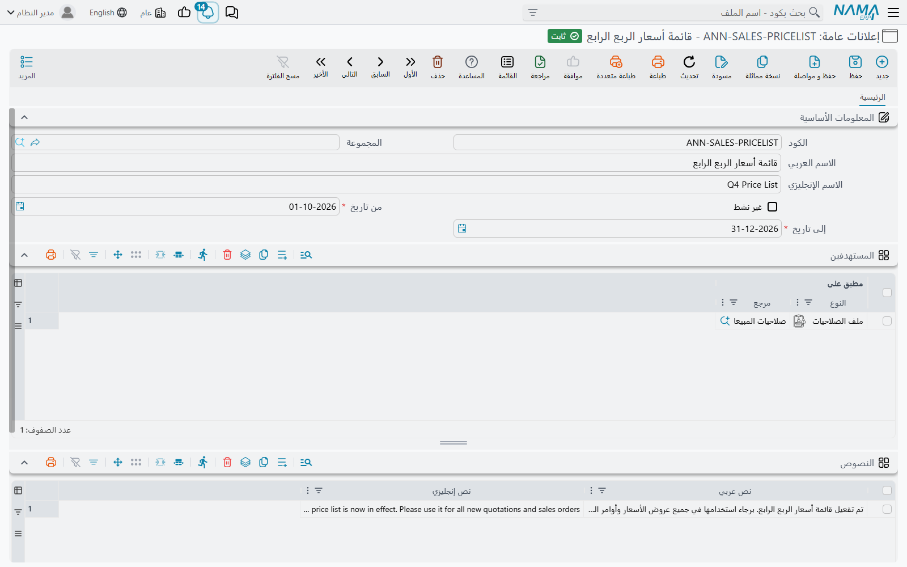Image resolution: width=907 pixels, height=567 pixels.
Task: Click the التالي (Next) navigation button
Action: click(x=350, y=67)
